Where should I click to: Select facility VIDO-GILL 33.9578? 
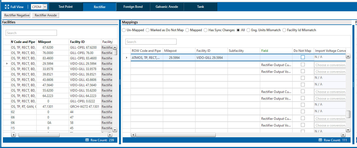pyautogui.click(x=85, y=69)
